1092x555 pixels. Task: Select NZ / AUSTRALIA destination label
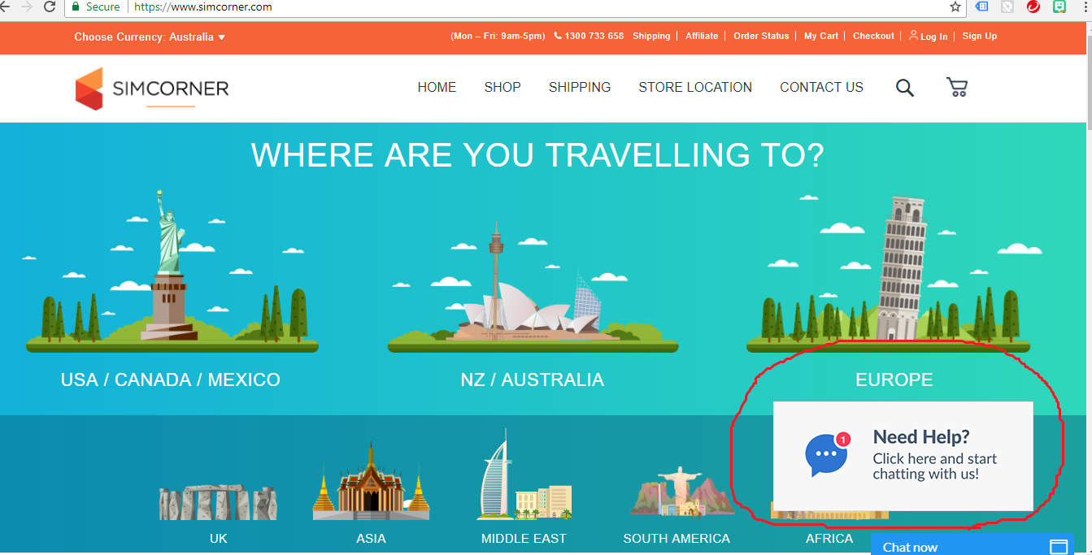click(533, 379)
